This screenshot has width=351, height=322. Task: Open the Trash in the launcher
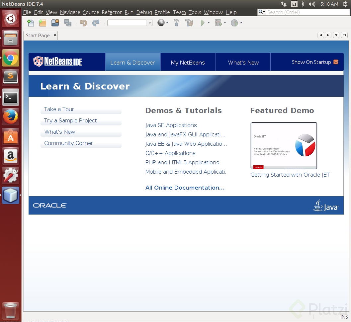pos(11,311)
